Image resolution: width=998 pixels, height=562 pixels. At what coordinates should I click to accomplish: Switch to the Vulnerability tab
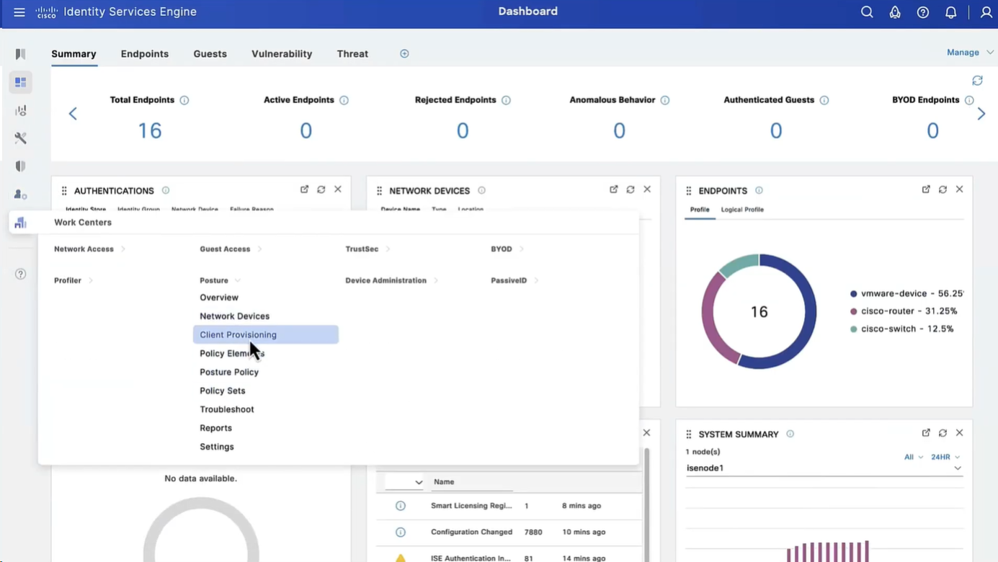tap(282, 54)
